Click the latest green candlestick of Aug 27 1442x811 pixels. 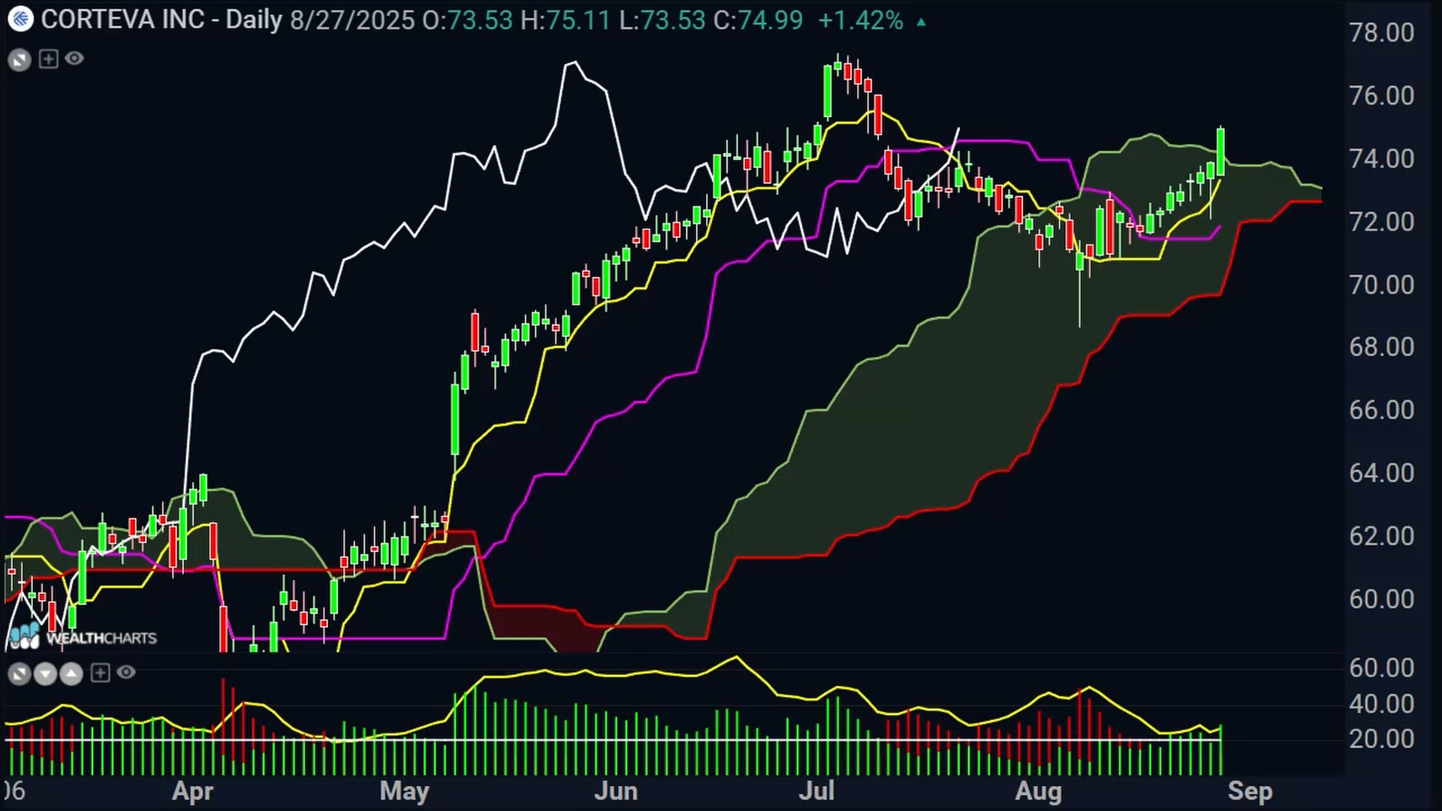point(1221,152)
